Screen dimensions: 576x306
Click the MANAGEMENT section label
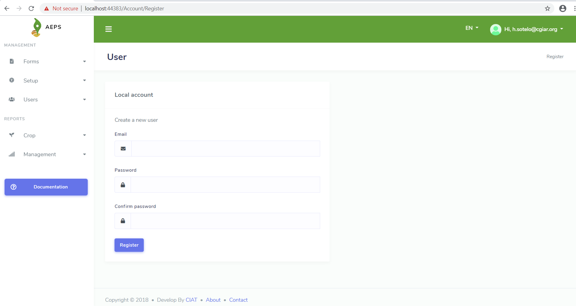20,45
